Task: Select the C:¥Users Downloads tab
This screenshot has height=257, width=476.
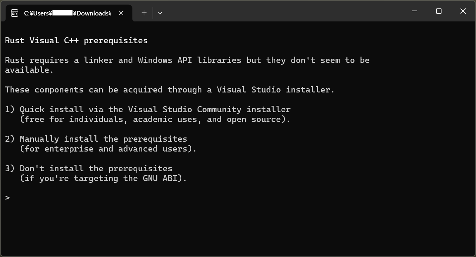Action: (x=69, y=13)
